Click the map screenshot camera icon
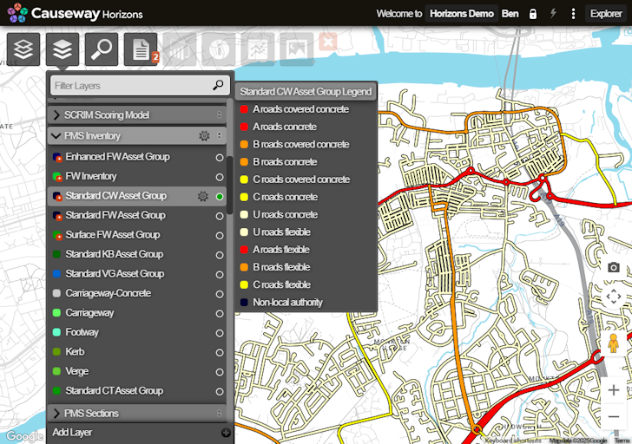Screen dimensions: 632x444 pos(614,267)
